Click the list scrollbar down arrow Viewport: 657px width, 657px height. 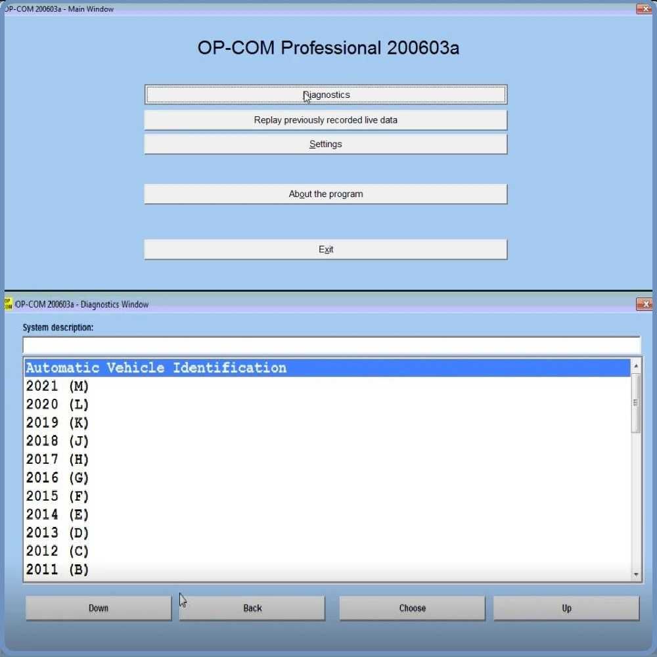pos(636,574)
